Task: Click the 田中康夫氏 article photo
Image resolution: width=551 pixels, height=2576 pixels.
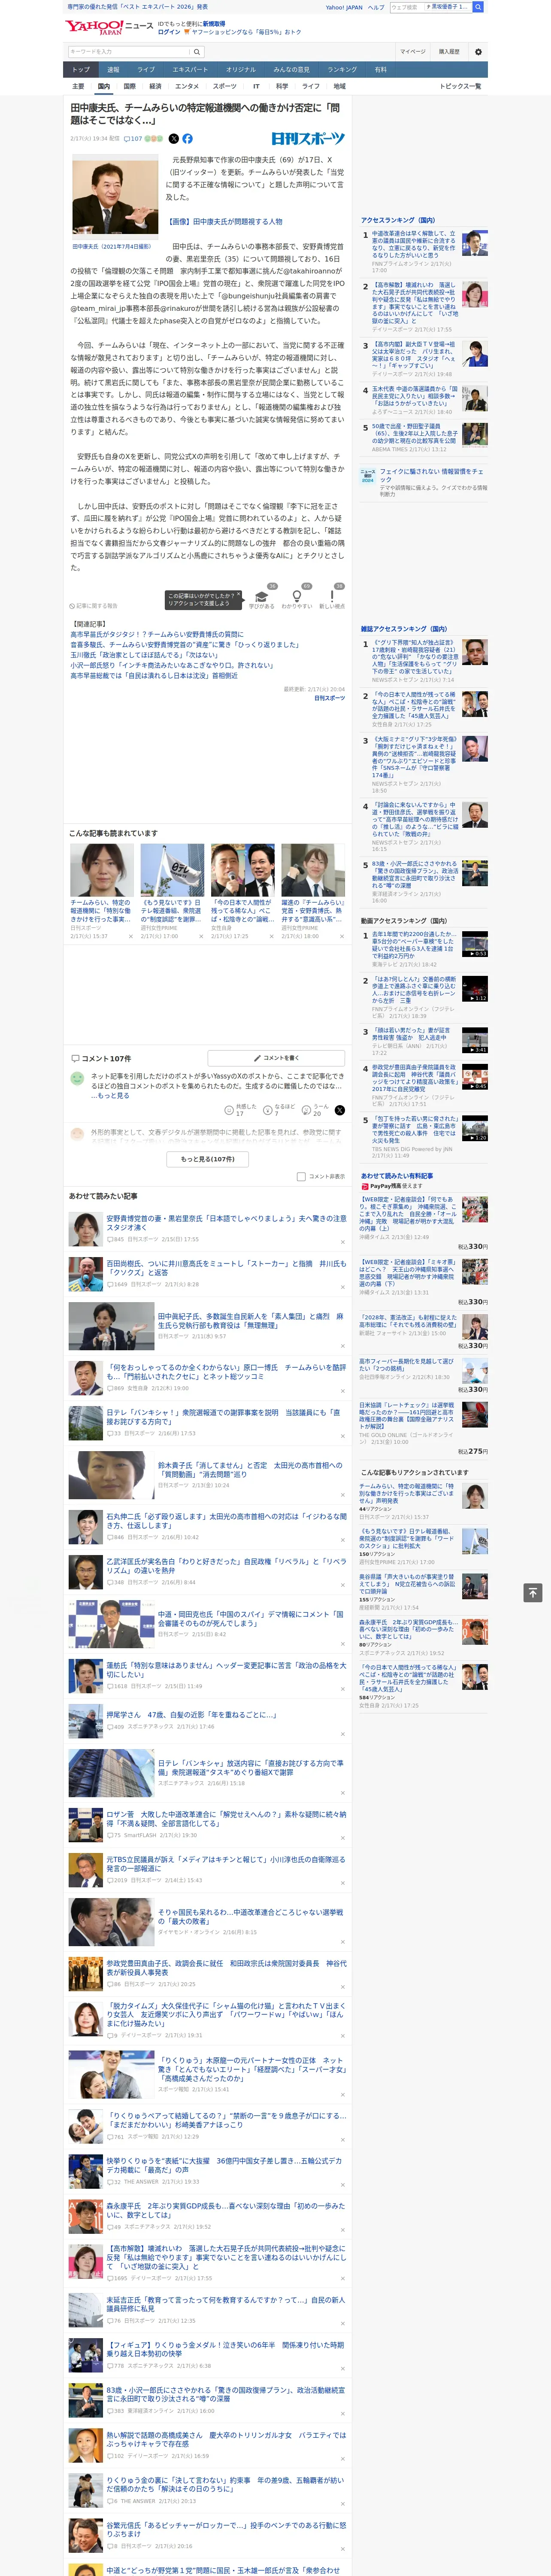Action: click(115, 197)
